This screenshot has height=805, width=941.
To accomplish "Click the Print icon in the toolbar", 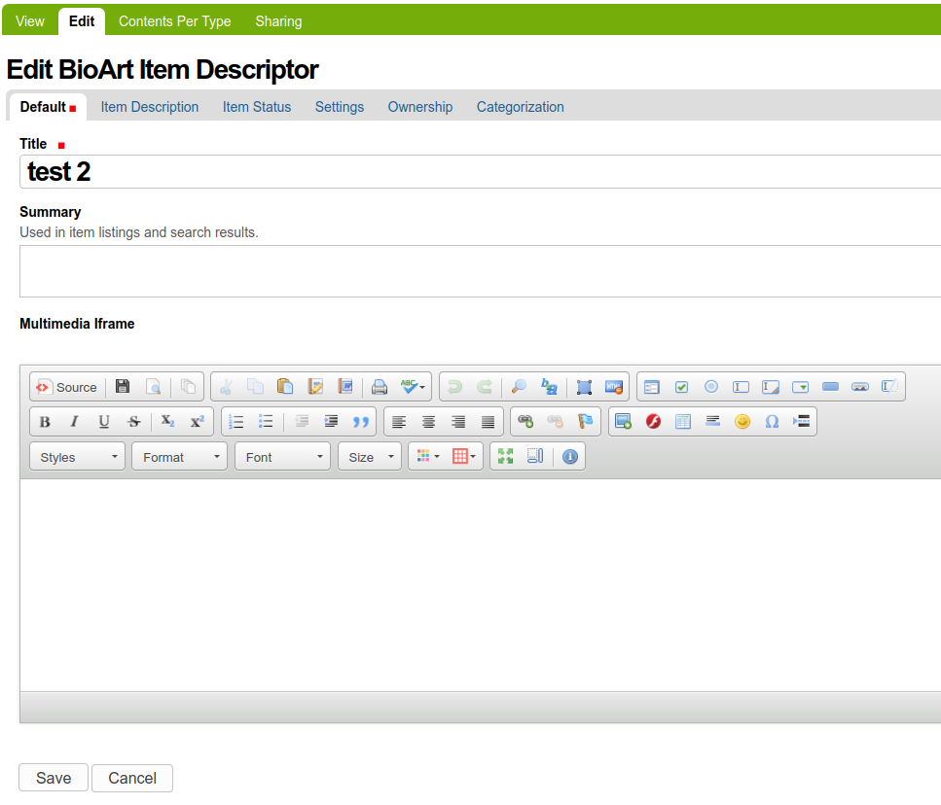I will pyautogui.click(x=380, y=387).
